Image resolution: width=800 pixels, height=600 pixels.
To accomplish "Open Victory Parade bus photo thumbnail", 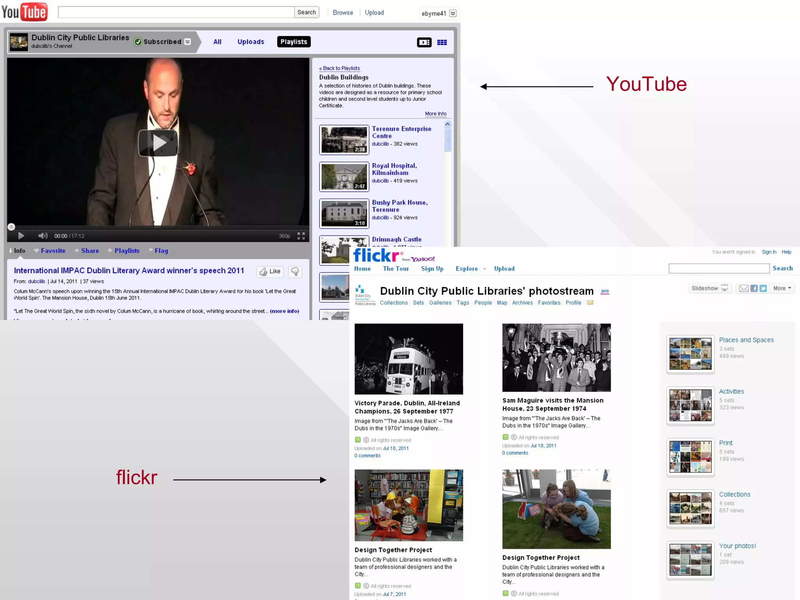I will [x=409, y=359].
